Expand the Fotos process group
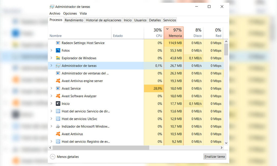The height and width of the screenshot is (166, 277). click(x=51, y=50)
